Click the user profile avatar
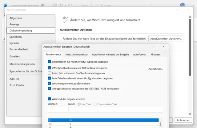Screen dimensions: 197x128 pyautogui.click(x=183, y=5)
